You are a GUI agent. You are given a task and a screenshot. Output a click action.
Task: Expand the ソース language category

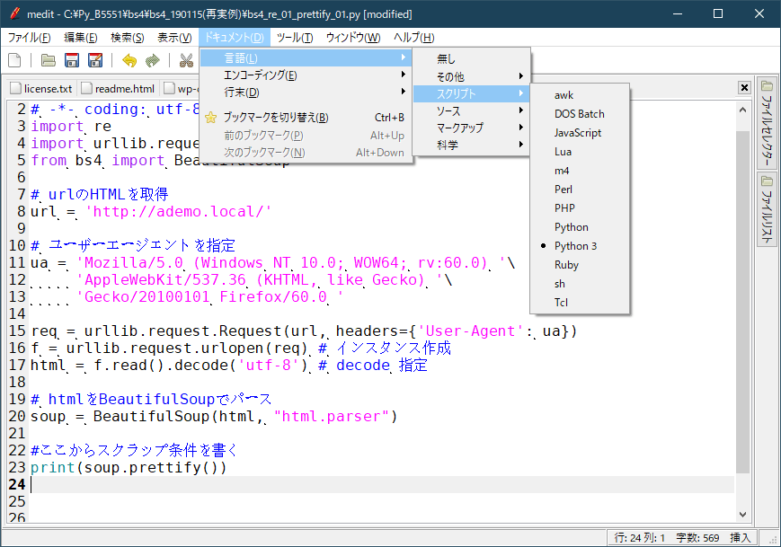point(471,111)
